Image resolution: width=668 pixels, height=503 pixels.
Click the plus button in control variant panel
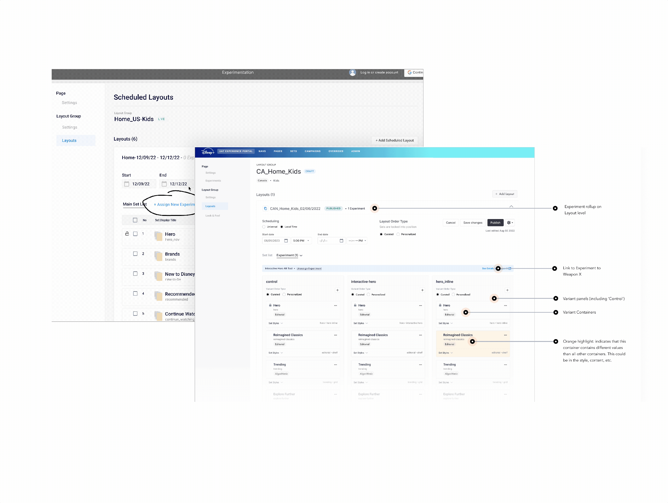337,290
